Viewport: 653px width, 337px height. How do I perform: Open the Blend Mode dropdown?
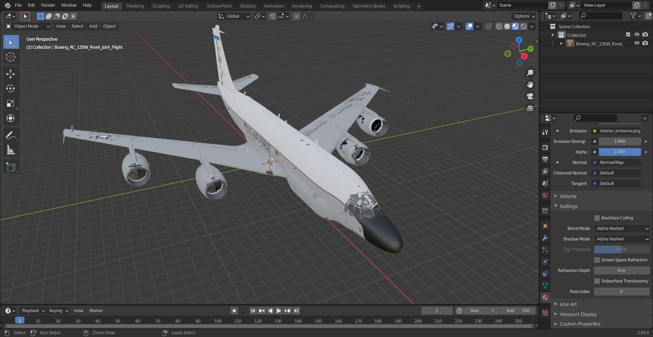pyautogui.click(x=622, y=228)
